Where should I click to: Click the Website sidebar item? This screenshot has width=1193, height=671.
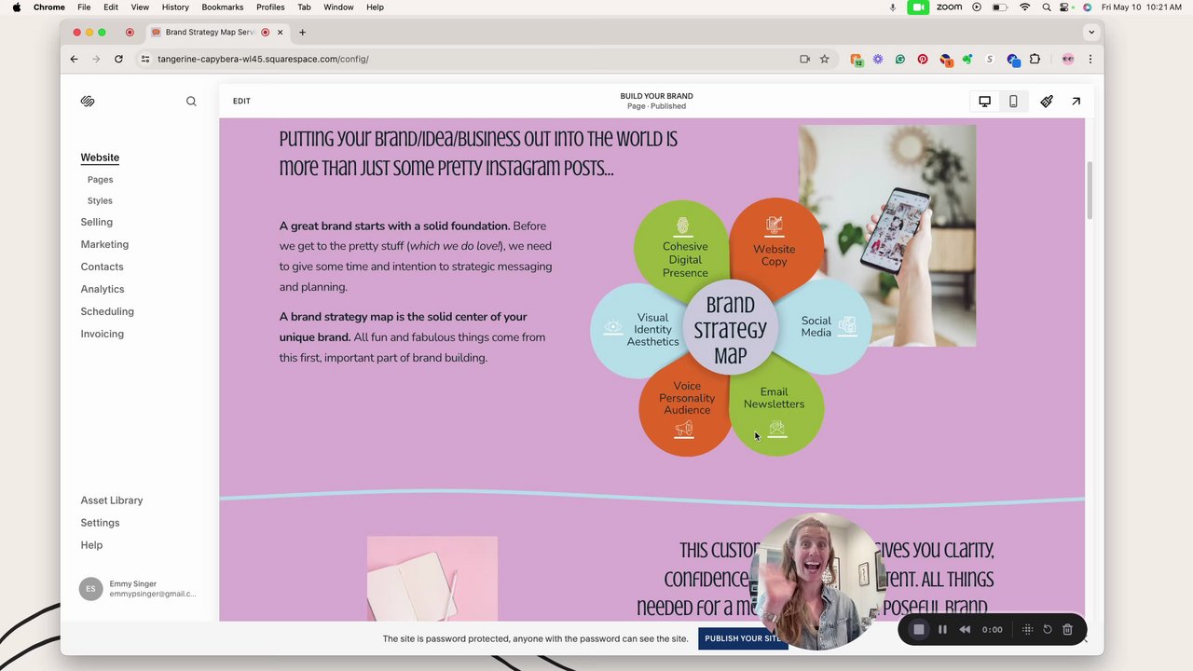(x=100, y=157)
